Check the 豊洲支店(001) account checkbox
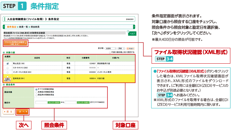The height and width of the screenshot is (131, 231). [7, 77]
